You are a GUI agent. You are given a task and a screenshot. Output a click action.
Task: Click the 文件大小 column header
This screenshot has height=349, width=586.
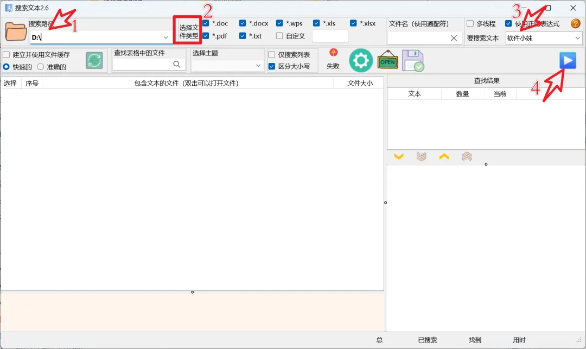point(360,84)
